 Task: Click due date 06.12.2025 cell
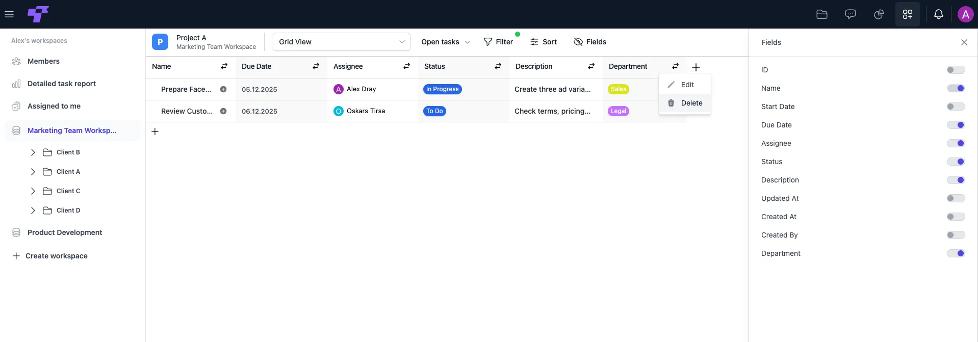coord(281,111)
